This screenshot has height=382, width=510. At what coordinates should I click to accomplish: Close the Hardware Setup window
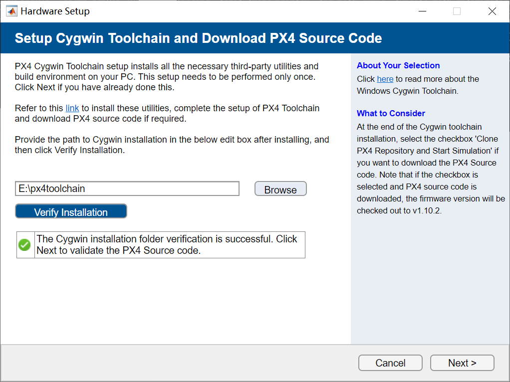click(x=492, y=10)
